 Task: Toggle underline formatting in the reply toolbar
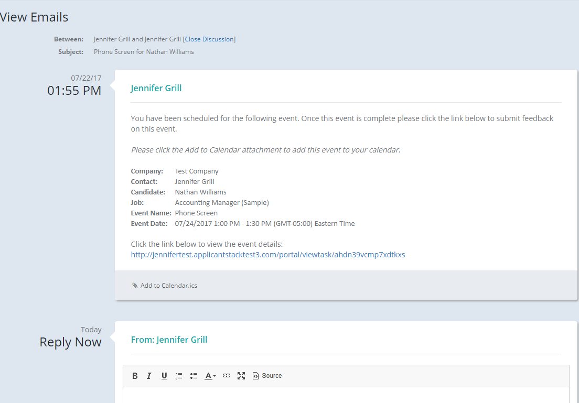pos(164,376)
